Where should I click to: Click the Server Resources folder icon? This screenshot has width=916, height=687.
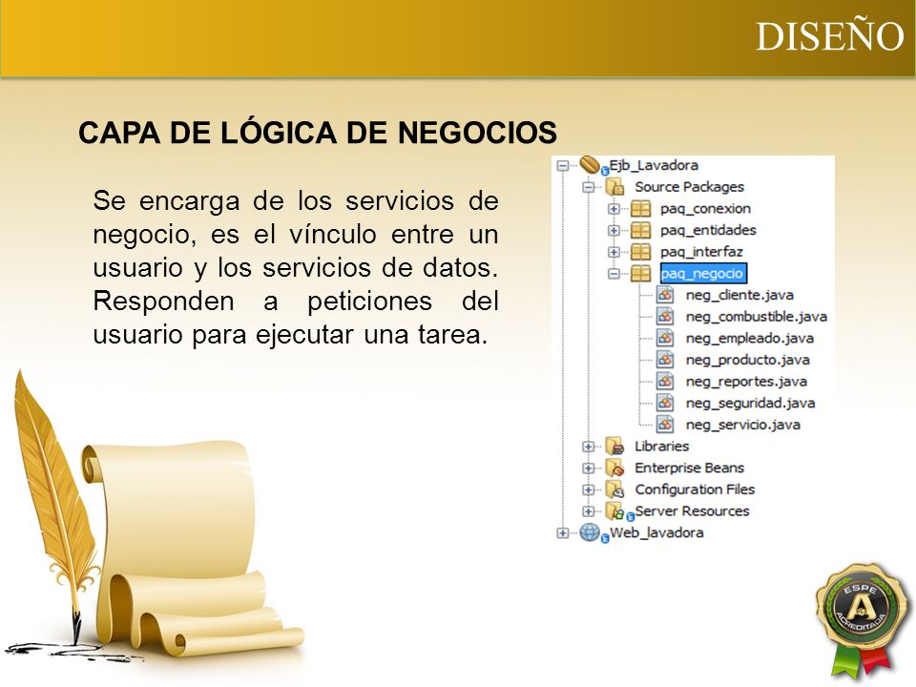(x=618, y=511)
